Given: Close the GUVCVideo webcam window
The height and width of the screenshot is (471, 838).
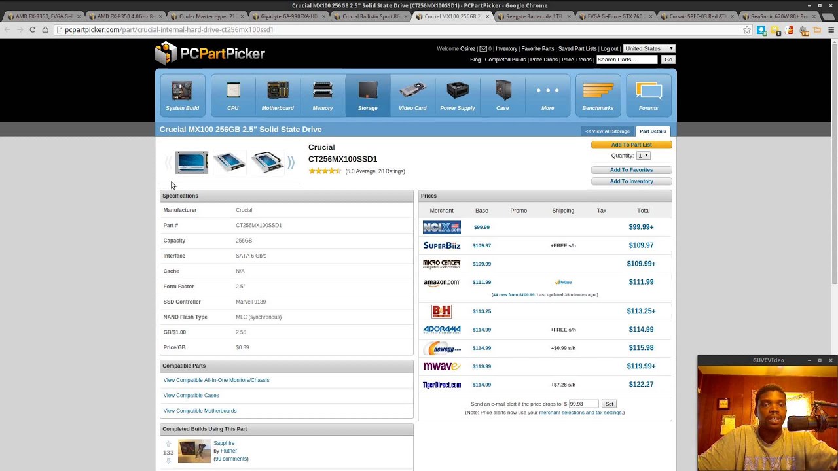Looking at the screenshot, I should coord(830,360).
